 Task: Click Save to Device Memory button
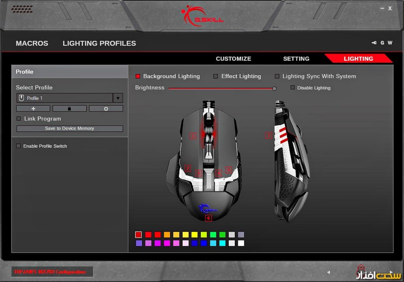tap(69, 129)
